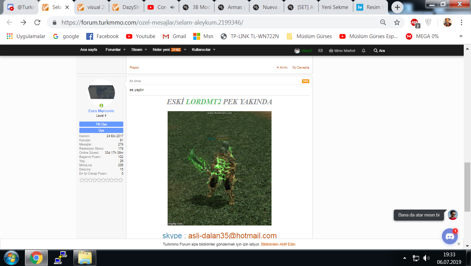This screenshot has height=266, width=471.
Task: Open the Discord chat bubble
Action: coord(450,237)
